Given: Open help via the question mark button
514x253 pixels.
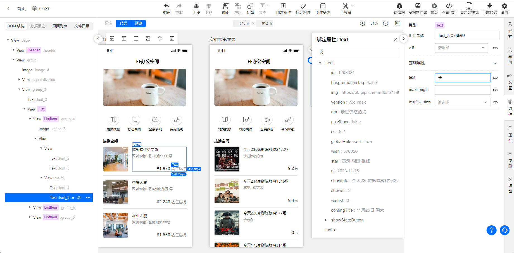Looking at the screenshot, I should point(491,230).
